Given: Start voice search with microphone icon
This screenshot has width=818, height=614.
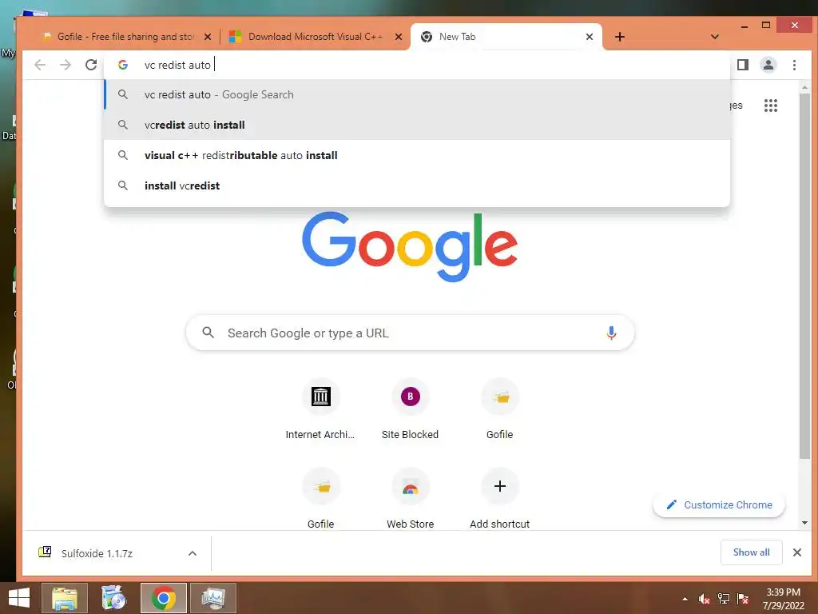Looking at the screenshot, I should click(x=611, y=333).
